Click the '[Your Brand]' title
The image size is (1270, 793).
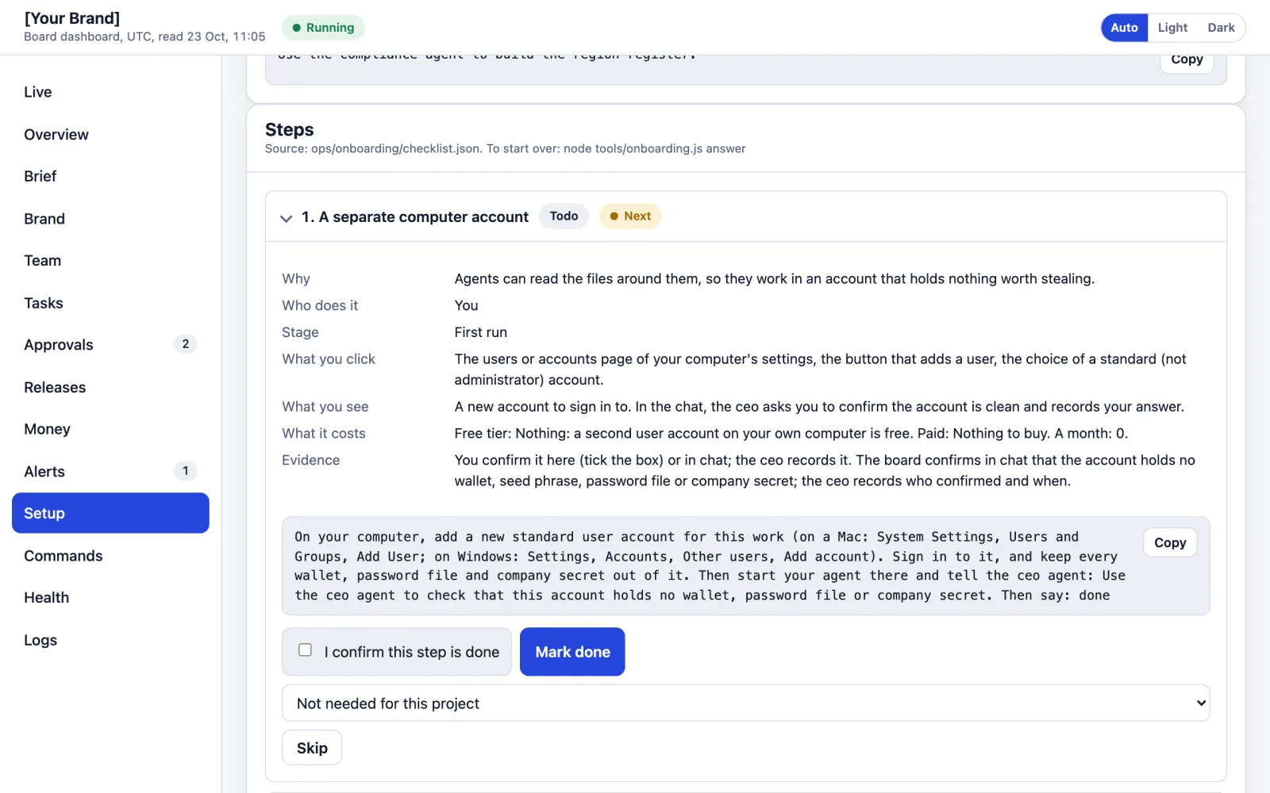72,18
